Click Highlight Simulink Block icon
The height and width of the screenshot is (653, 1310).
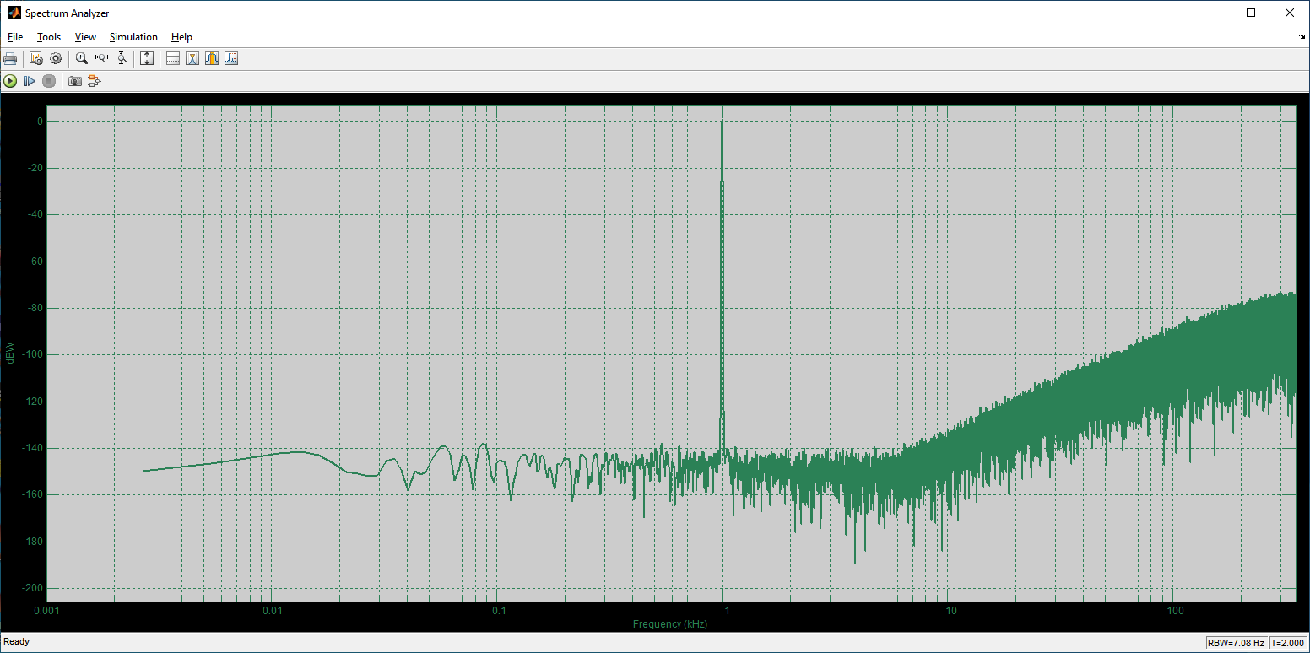94,81
